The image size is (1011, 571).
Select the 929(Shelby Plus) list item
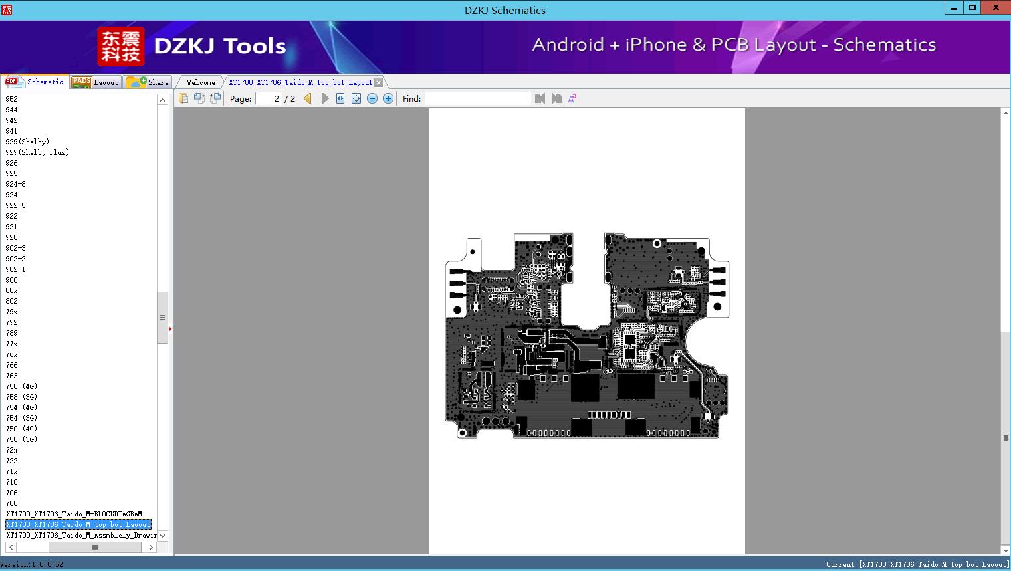pos(37,152)
